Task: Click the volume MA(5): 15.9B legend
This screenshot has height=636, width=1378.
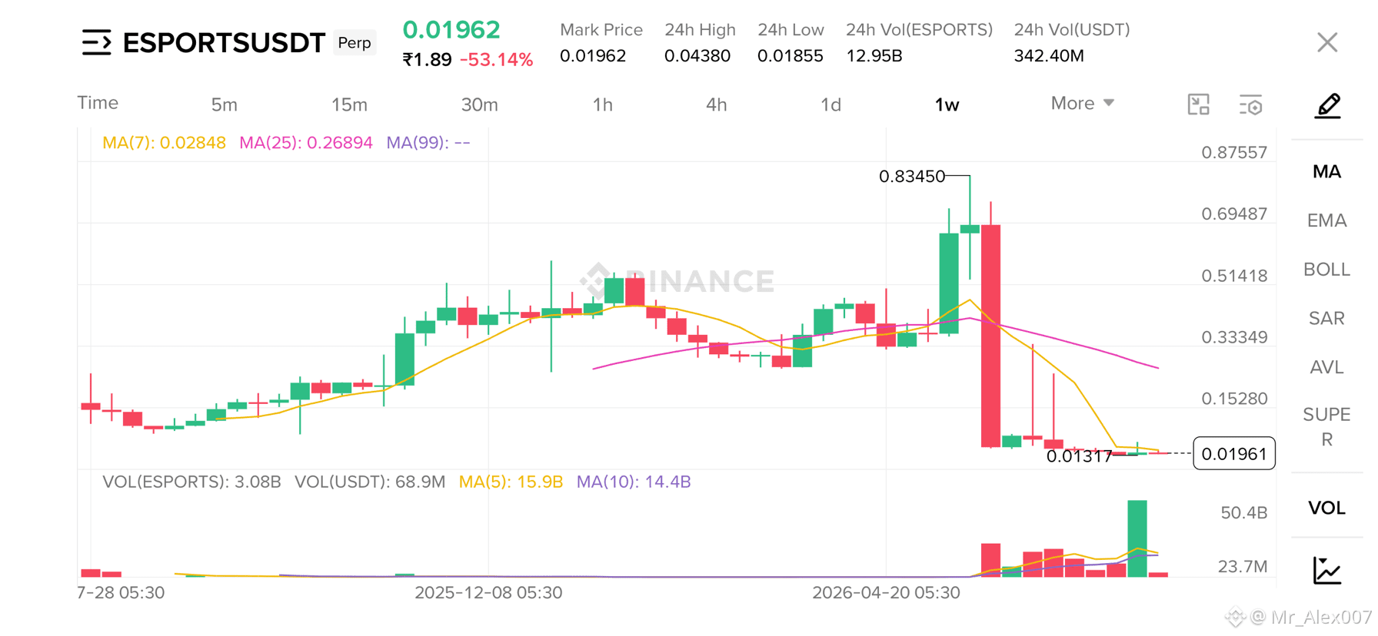Action: click(x=511, y=482)
